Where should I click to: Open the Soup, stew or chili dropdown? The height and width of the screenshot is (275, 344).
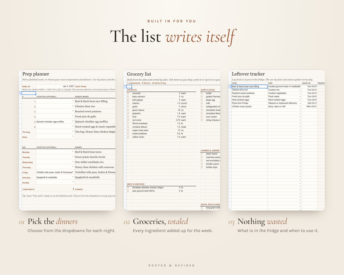(x=300, y=107)
